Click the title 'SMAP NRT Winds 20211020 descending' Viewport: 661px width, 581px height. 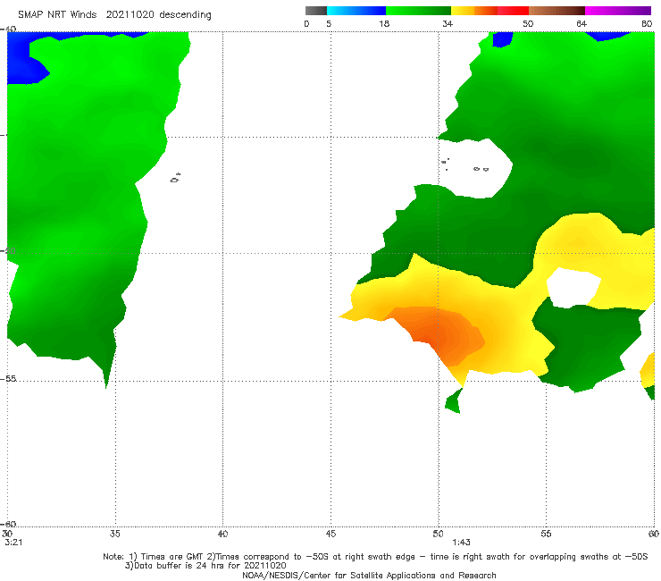pos(114,15)
